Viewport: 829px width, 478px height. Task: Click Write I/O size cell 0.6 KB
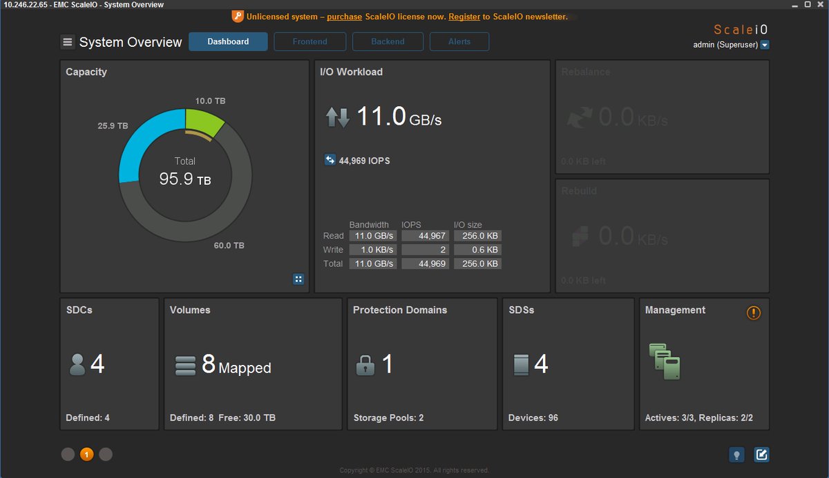click(x=477, y=250)
